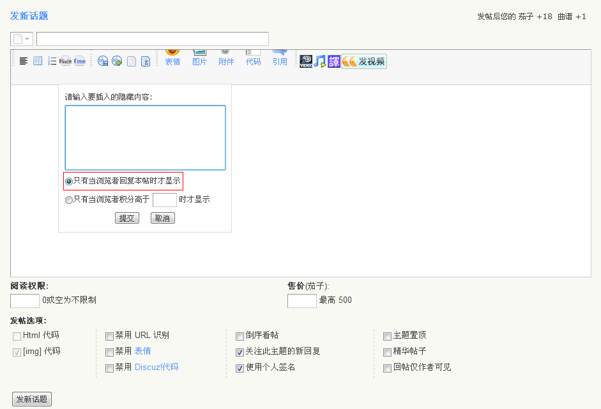Click the 发新话题 submit button

coord(32,399)
